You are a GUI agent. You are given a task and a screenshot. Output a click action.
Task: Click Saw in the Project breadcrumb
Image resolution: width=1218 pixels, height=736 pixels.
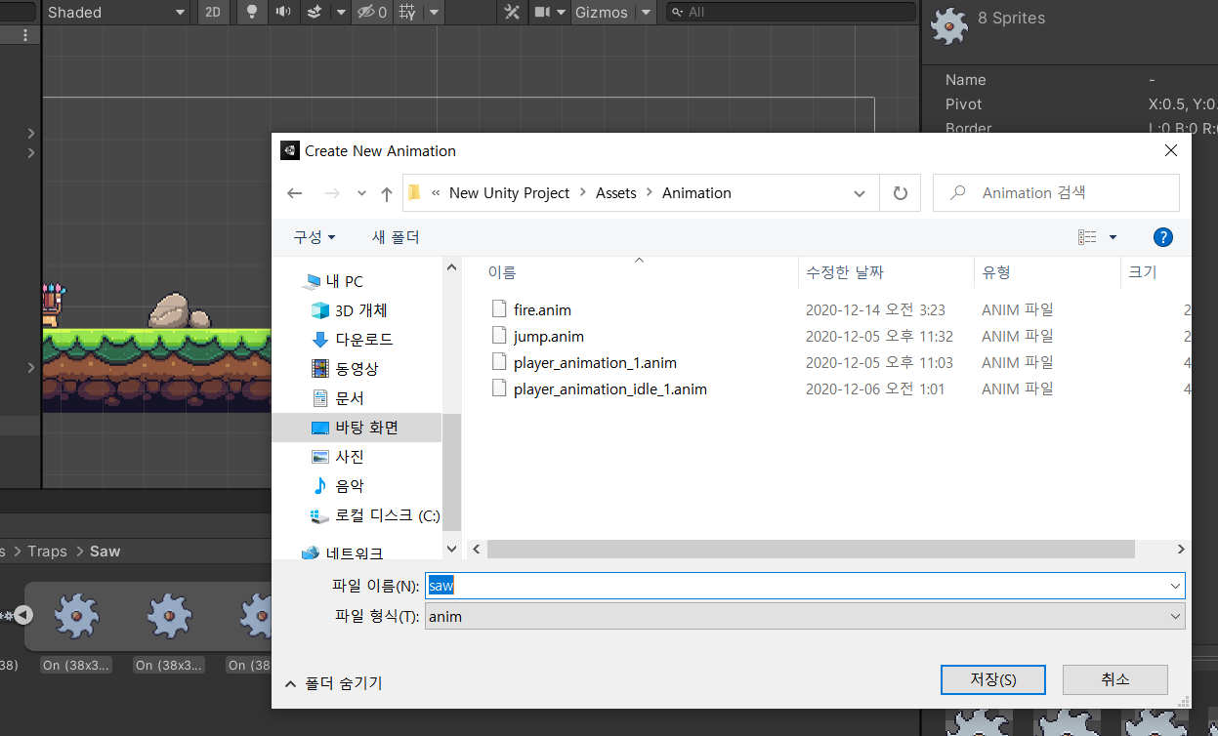coord(105,552)
